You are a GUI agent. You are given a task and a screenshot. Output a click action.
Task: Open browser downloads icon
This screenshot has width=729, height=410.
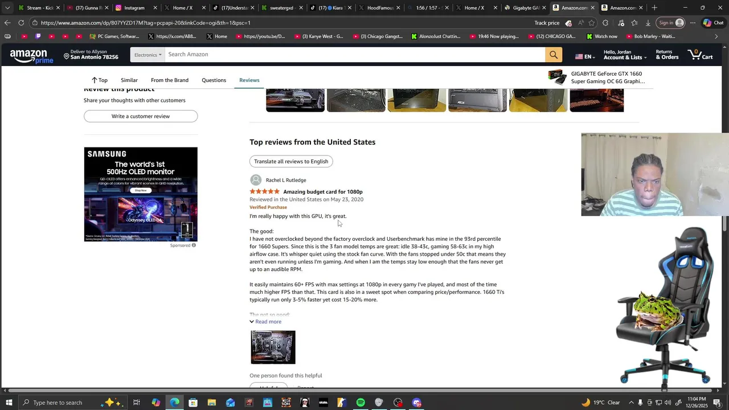click(x=648, y=23)
